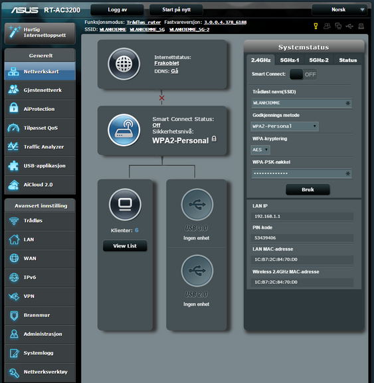Click the Systemlogg notepad icon
Screen dimensions: 374x383
coord(14,353)
